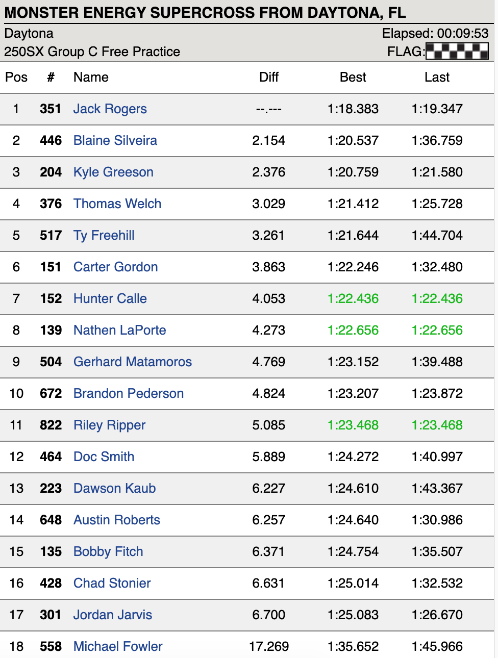Open Doc Smith's rider page

(x=104, y=457)
